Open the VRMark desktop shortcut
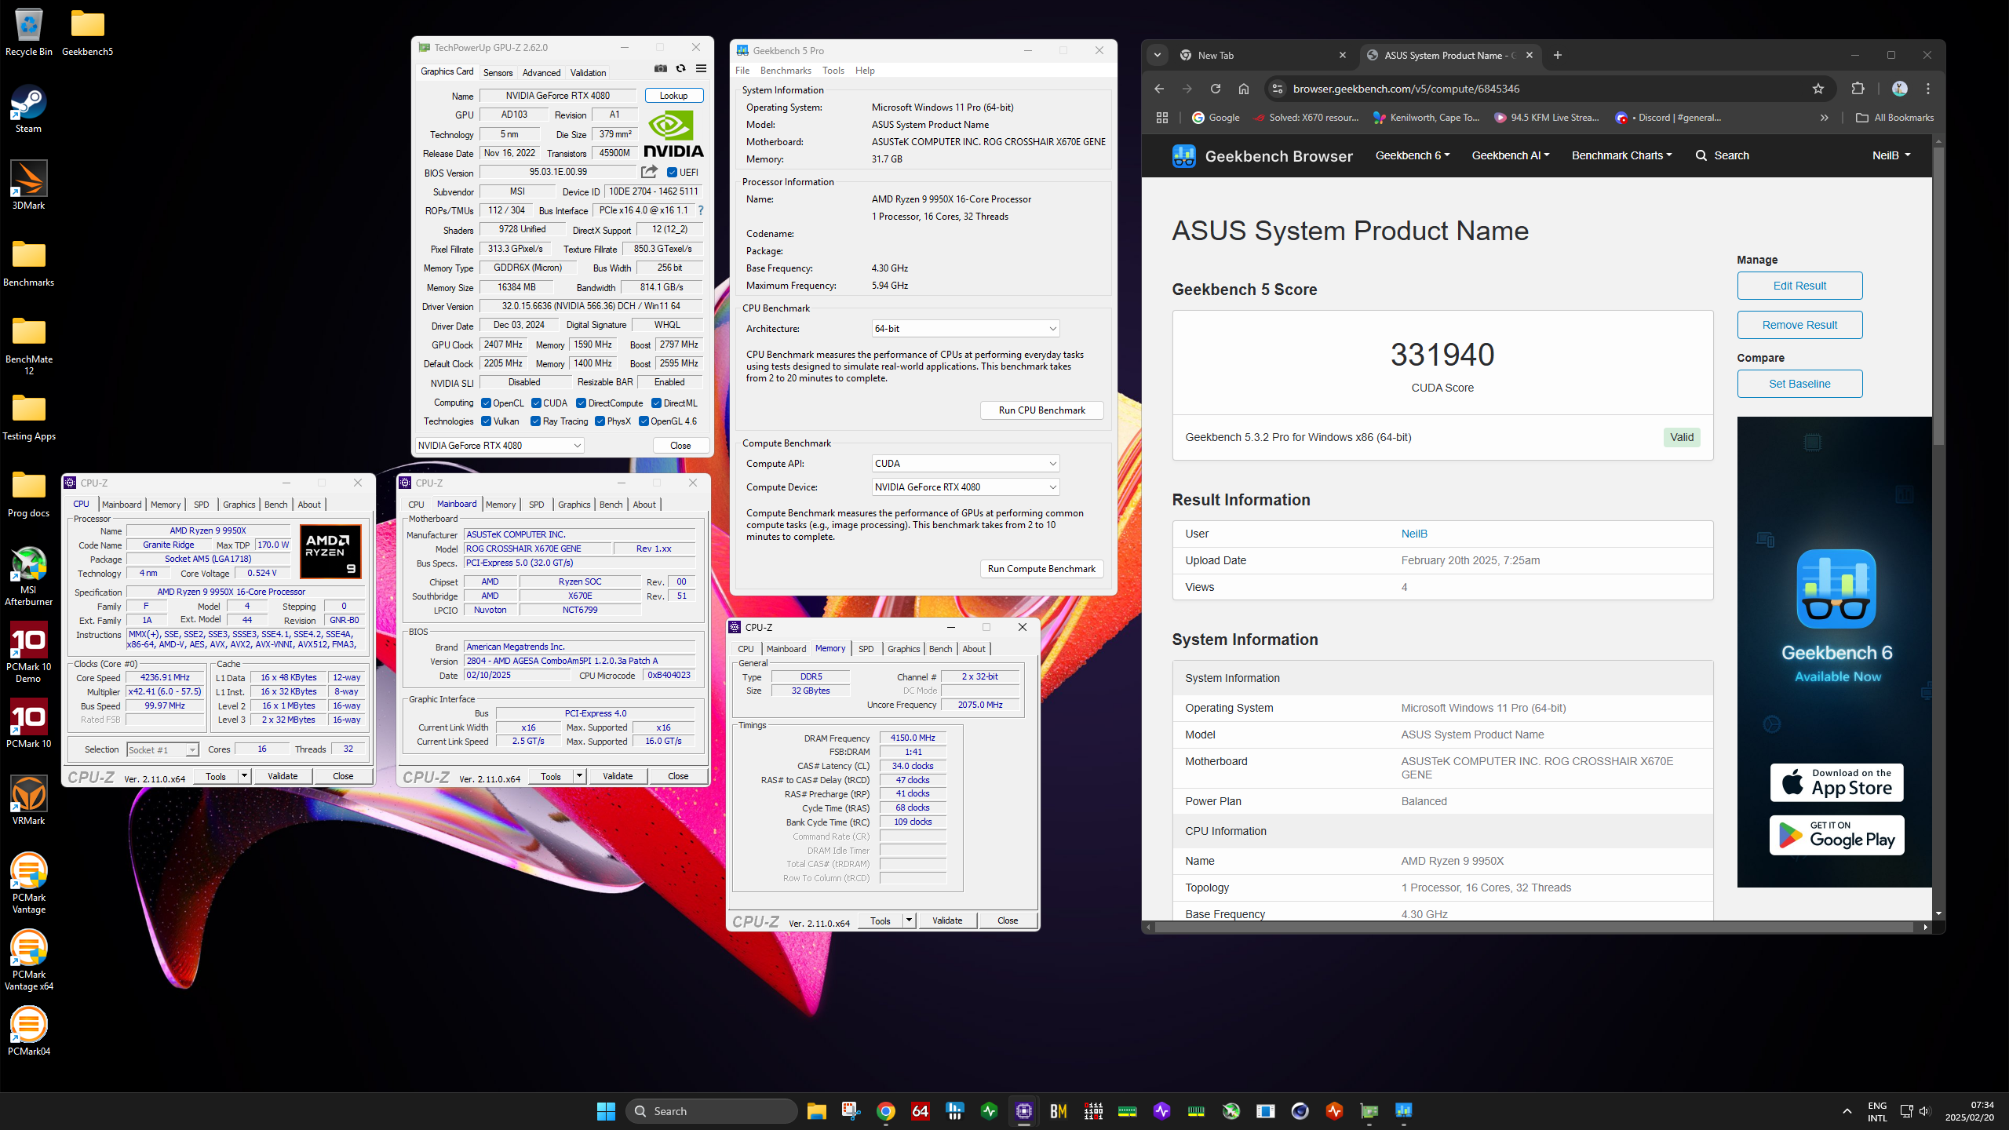The image size is (2009, 1130). tap(28, 801)
